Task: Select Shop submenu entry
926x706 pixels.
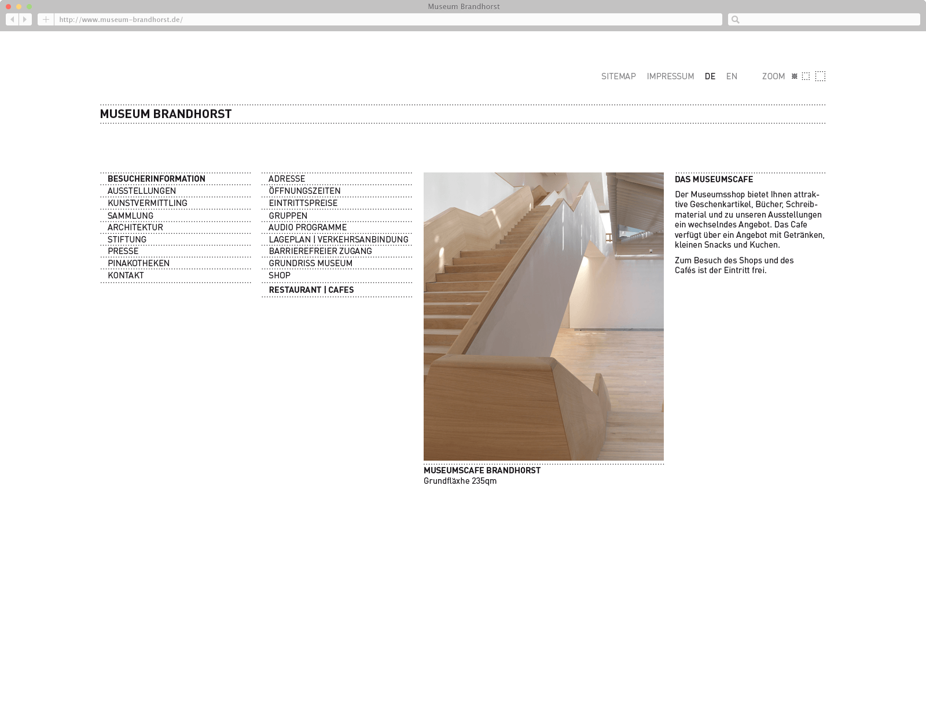Action: point(280,275)
